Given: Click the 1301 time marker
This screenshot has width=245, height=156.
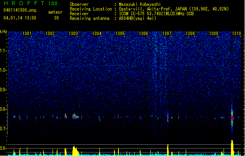Looking at the screenshot, I should coord(27,34).
